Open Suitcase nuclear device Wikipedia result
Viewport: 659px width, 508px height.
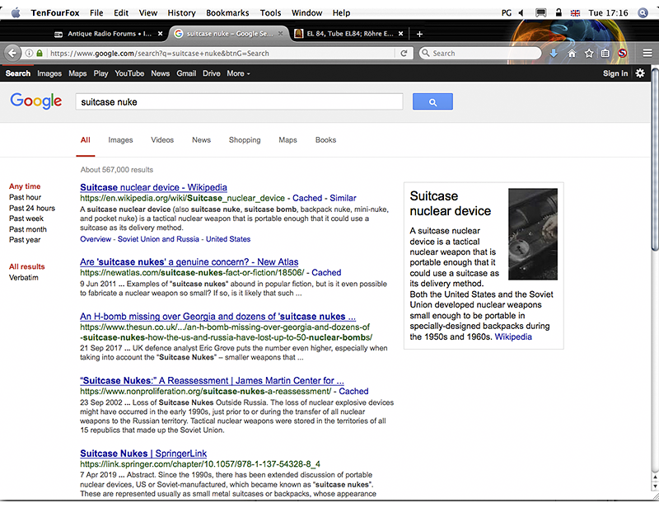153,187
